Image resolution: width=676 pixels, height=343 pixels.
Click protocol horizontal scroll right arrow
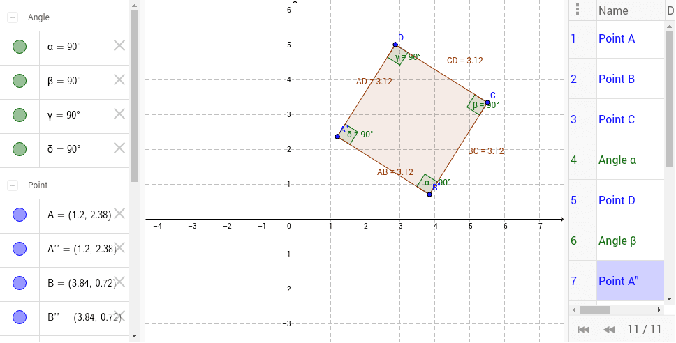click(x=659, y=310)
